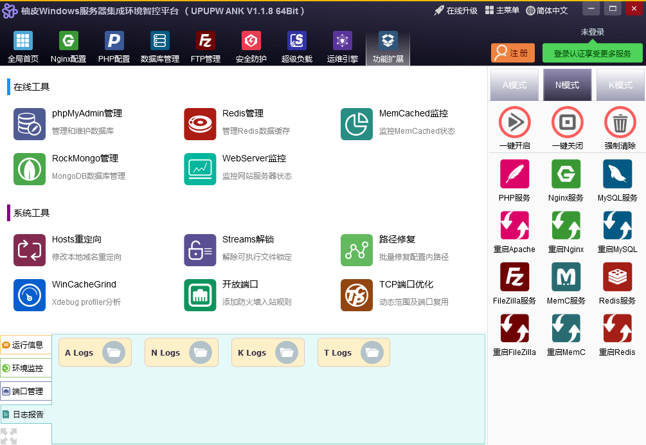
Task: Open the WebServer监控 tool icon
Action: click(200, 169)
